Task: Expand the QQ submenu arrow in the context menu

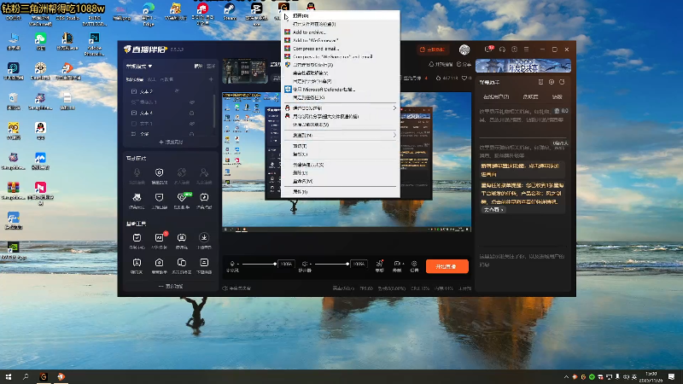Action: point(394,108)
